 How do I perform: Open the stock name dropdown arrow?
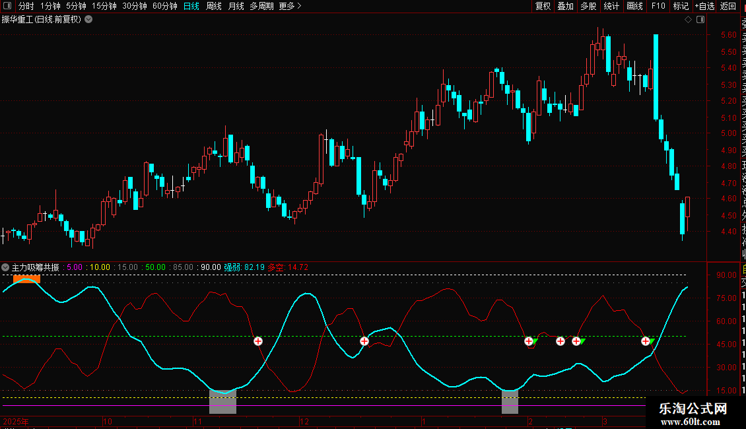(x=88, y=19)
